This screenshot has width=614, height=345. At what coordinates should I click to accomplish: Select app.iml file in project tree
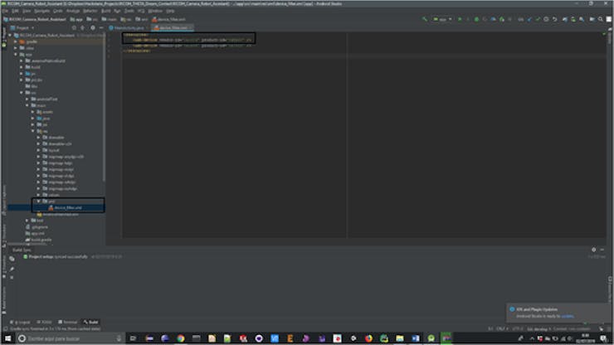pyautogui.click(x=35, y=233)
